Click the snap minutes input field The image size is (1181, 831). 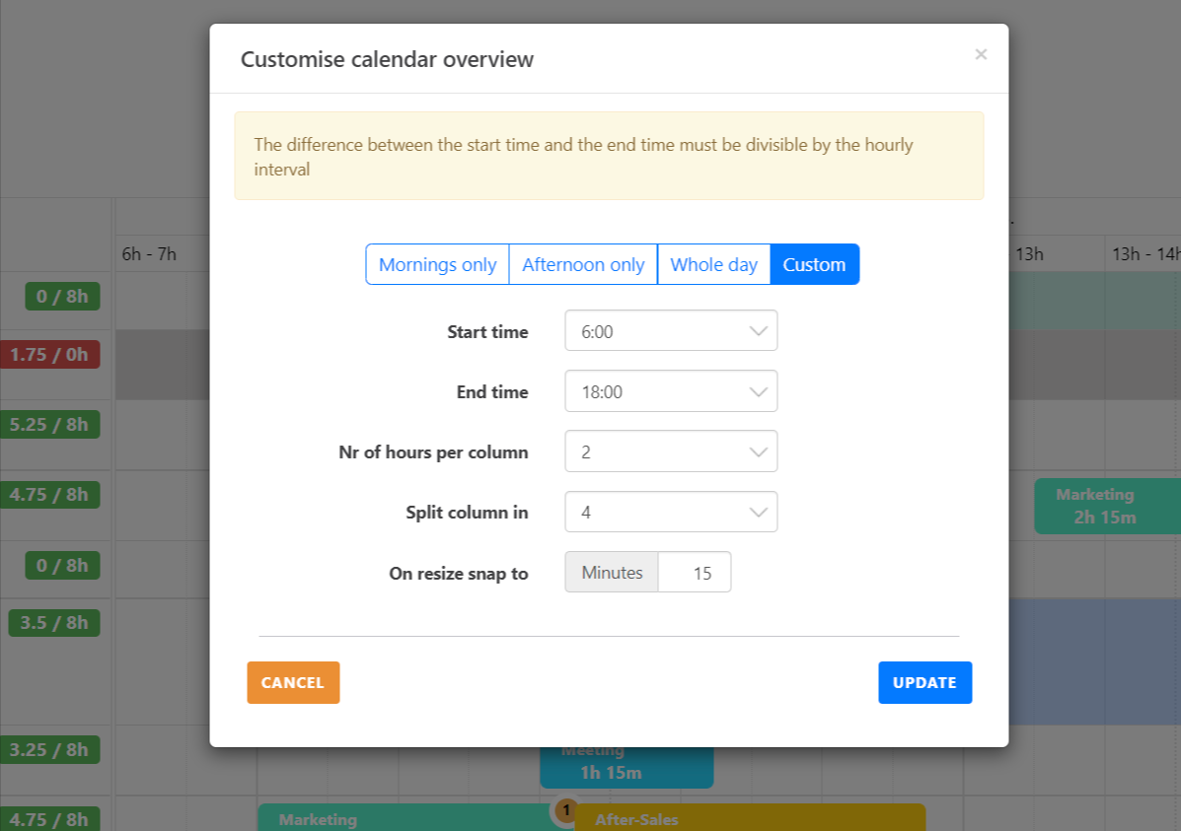coord(695,573)
